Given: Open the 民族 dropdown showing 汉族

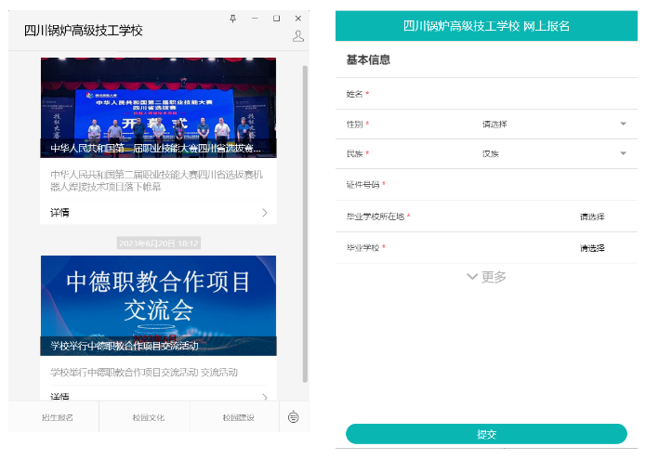Looking at the screenshot, I should pos(554,154).
